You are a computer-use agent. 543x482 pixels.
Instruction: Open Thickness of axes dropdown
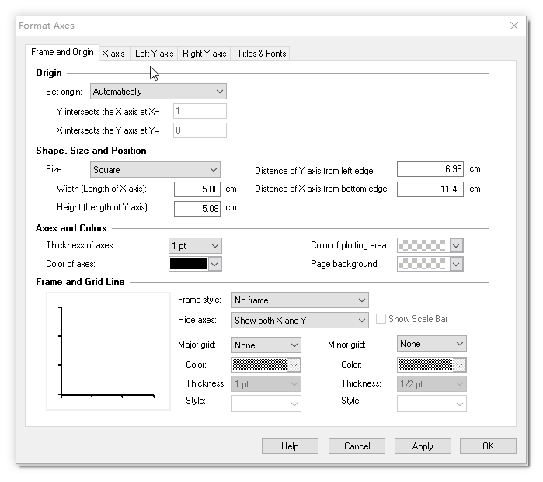[195, 246]
